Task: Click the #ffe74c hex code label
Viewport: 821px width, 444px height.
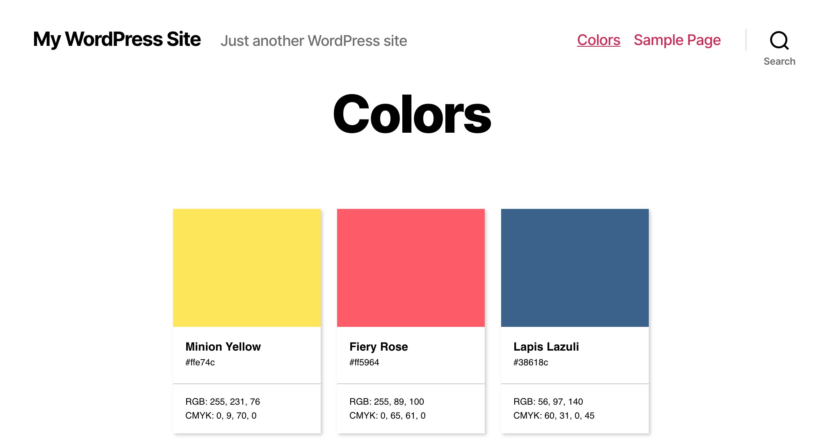Action: click(x=201, y=362)
